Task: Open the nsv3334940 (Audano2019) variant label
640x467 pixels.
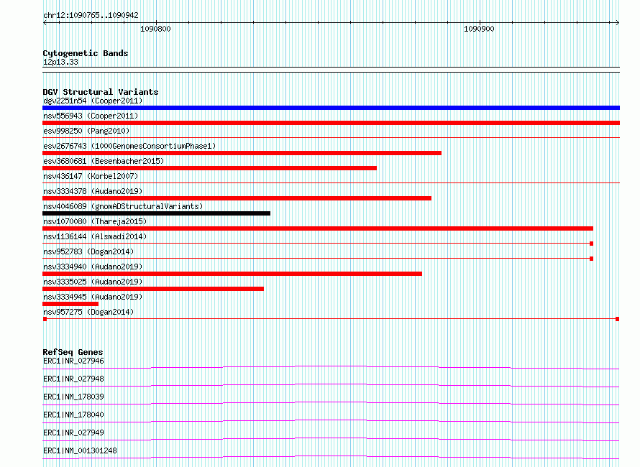Action: click(93, 267)
